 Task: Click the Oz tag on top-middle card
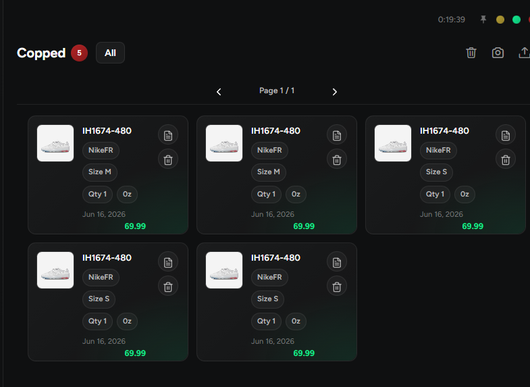click(296, 195)
